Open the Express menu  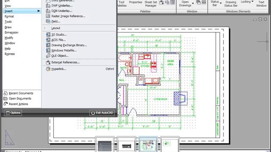(10, 54)
